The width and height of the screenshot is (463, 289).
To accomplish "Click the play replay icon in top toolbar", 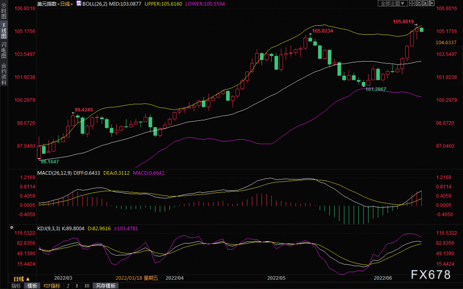I will click(425, 4).
